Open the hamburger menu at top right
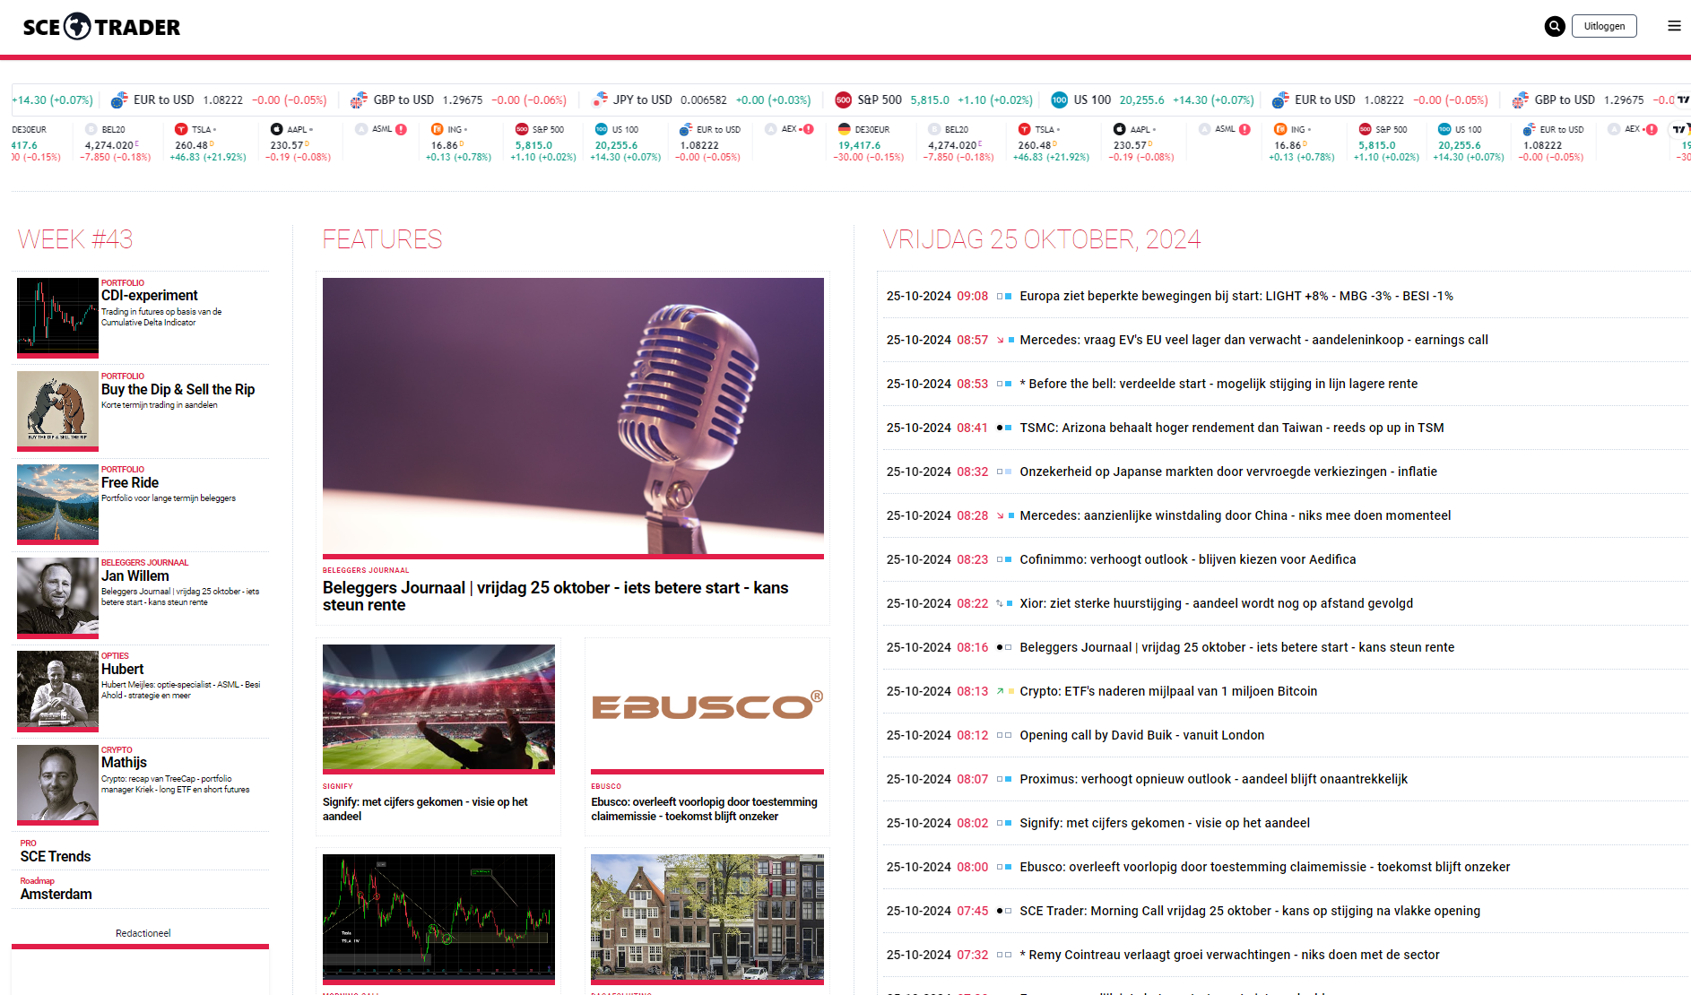The image size is (1691, 995). (x=1674, y=26)
